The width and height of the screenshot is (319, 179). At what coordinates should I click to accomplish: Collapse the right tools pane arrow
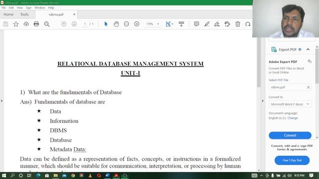point(263,100)
